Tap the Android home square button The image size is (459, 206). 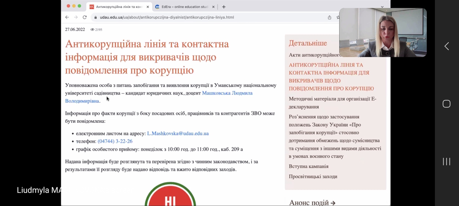coord(446,104)
